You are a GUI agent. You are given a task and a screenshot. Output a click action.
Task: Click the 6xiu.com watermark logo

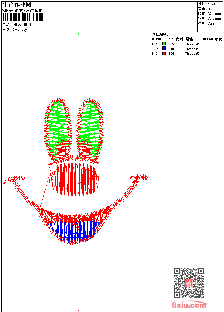pos(189,305)
